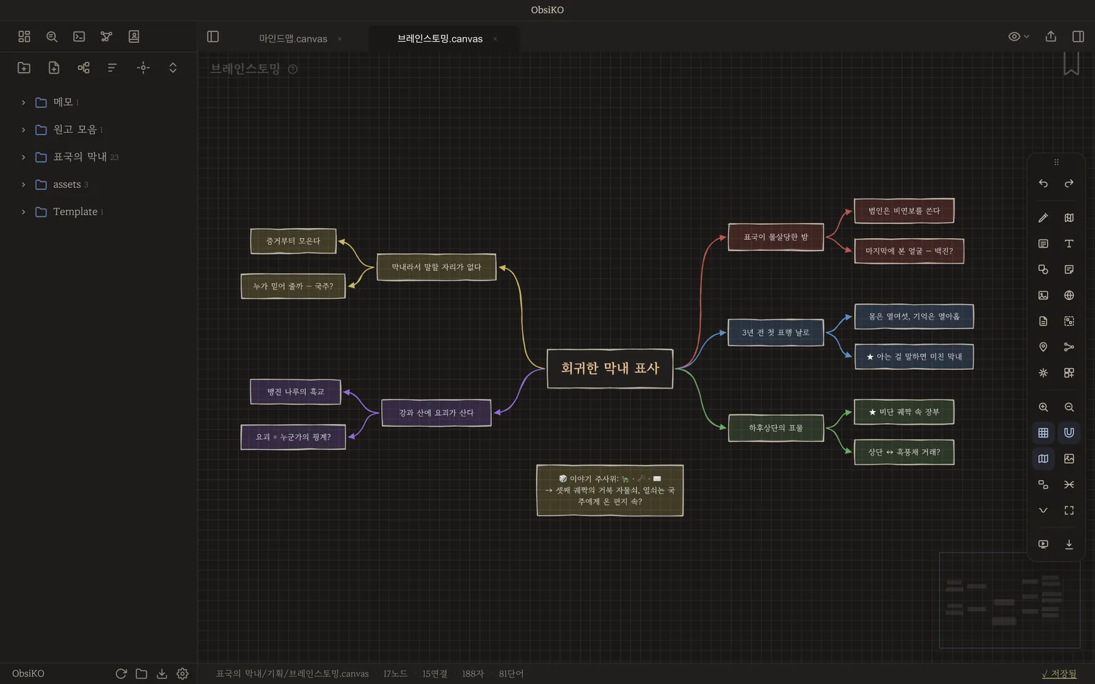The width and height of the screenshot is (1095, 684).
Task: Toggle the grid display button
Action: coord(1043,432)
